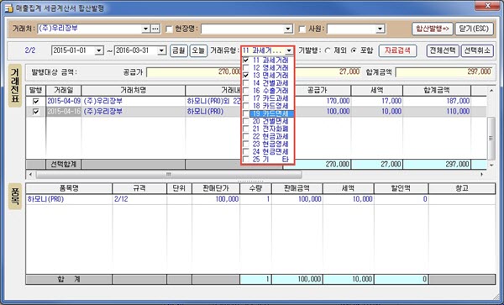Image resolution: width=504 pixels, height=305 pixels.
Task: Click the 합계금액 field showing 297,000
Action: pos(444,71)
